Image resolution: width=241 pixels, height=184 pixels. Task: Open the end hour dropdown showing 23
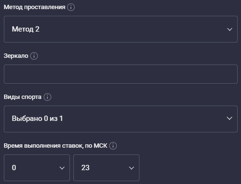(106, 168)
